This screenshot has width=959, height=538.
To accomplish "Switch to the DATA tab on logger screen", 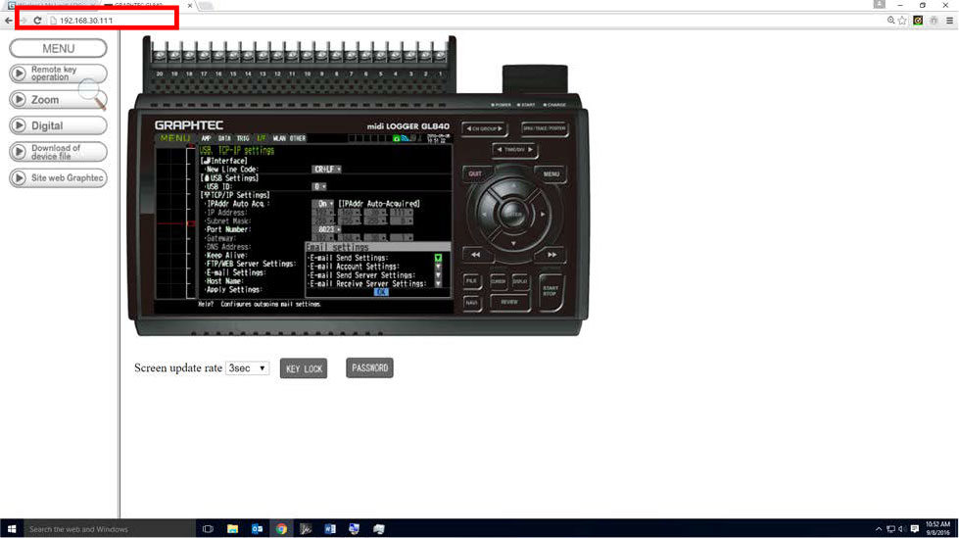I will pos(224,138).
